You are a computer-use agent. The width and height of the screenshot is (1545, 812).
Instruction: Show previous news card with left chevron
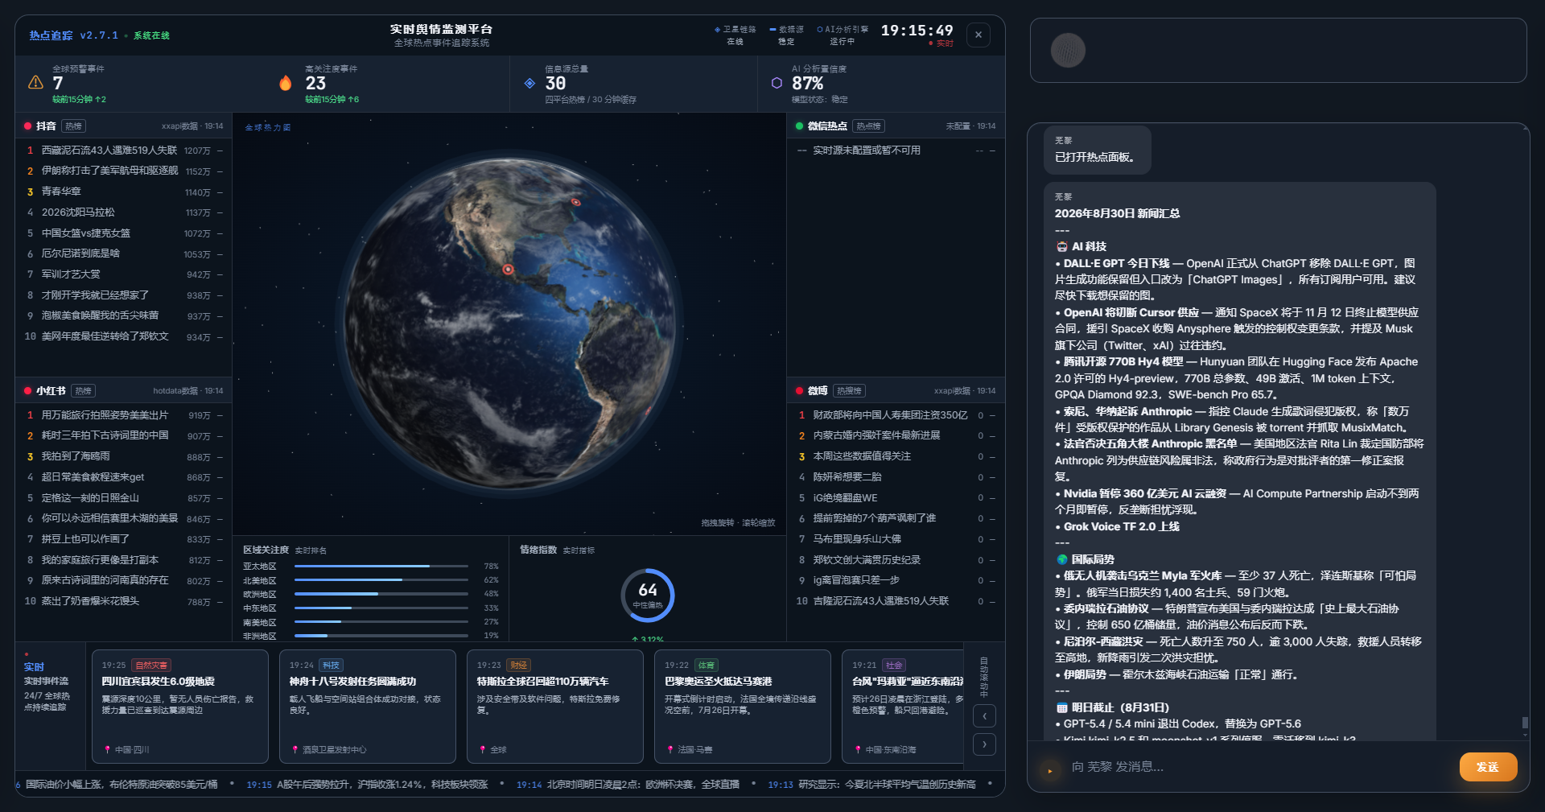click(x=984, y=716)
